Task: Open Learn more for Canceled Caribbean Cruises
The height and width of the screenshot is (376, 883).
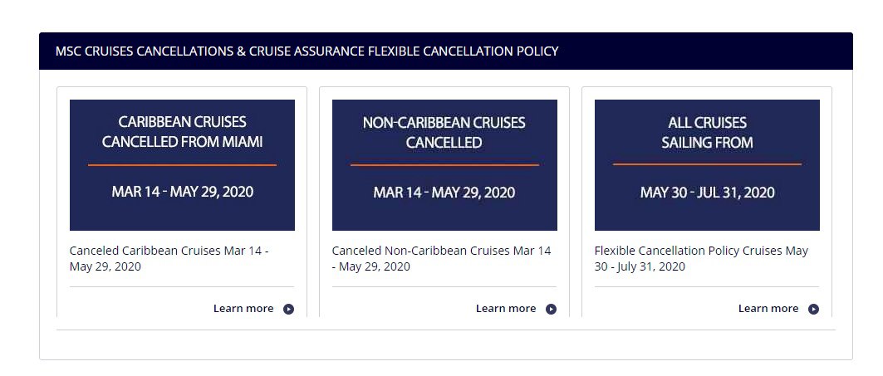Action: coord(243,309)
